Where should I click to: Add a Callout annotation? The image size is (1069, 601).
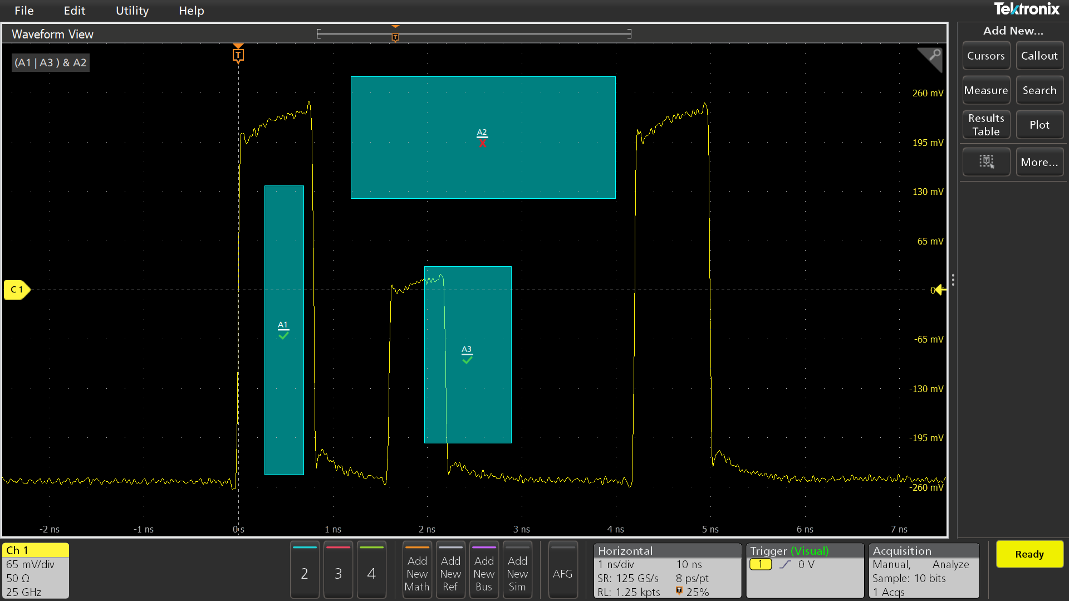point(1039,56)
